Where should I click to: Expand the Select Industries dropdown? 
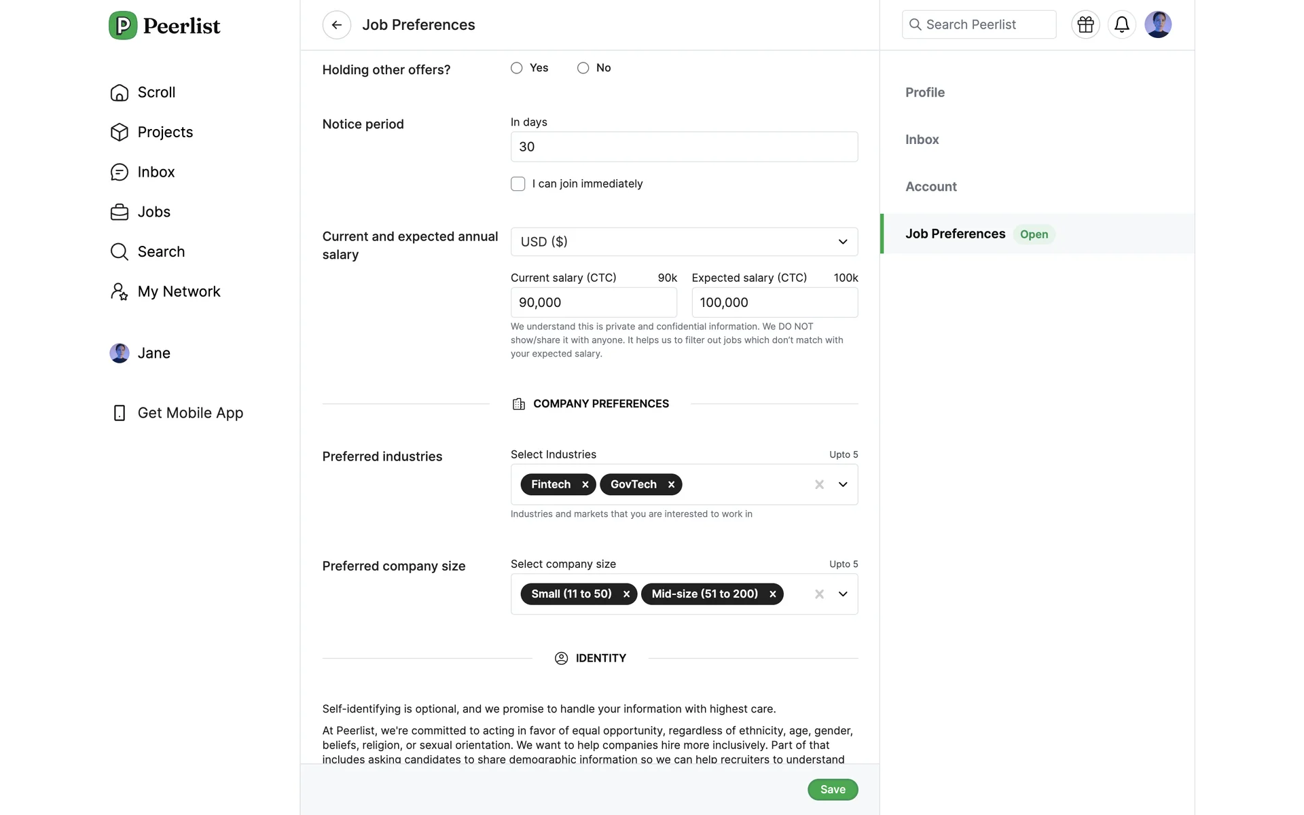843,485
